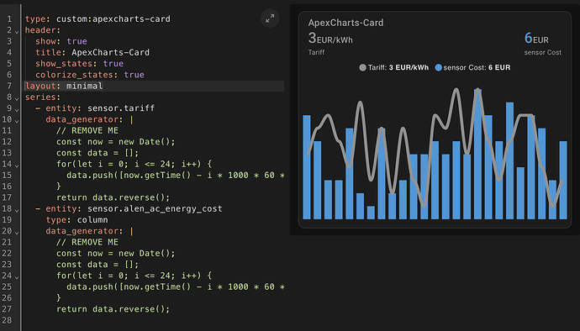Click the blue sensor Cost legend marker
The image size is (580, 331).
438,68
